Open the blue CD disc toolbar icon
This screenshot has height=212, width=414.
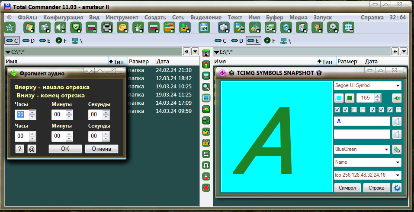[x=286, y=28]
